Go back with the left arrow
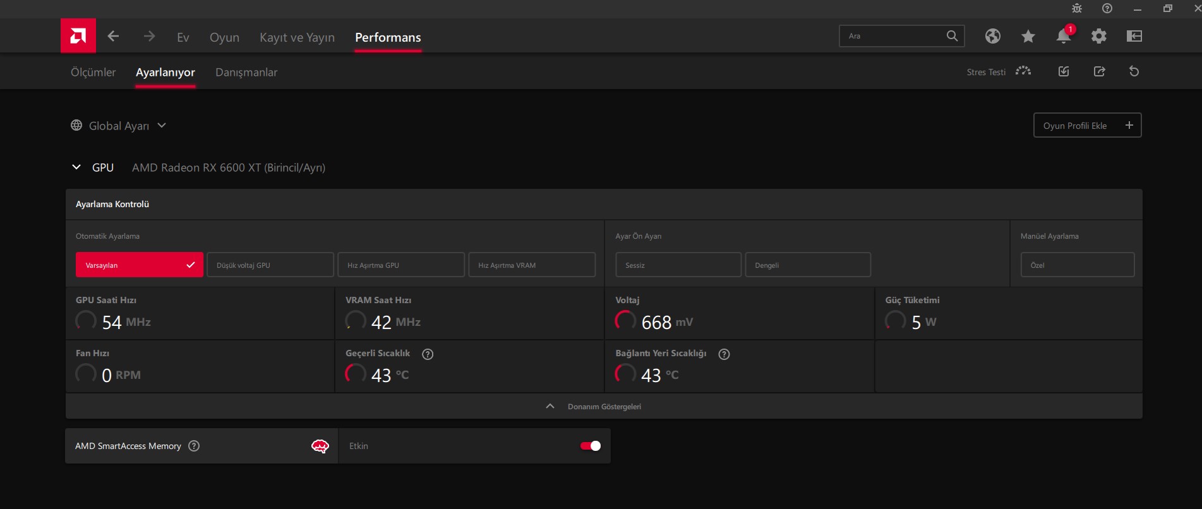Screen dimensions: 1202x509 pyautogui.click(x=113, y=36)
